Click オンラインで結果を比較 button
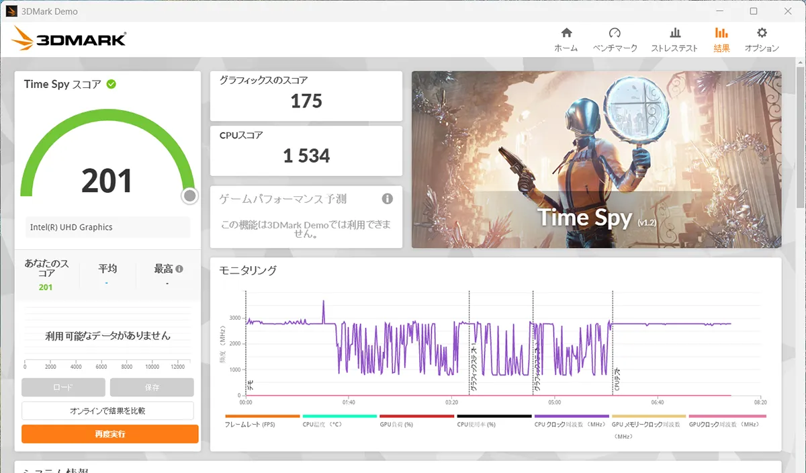Screen dimensions: 806x473 click(107, 411)
